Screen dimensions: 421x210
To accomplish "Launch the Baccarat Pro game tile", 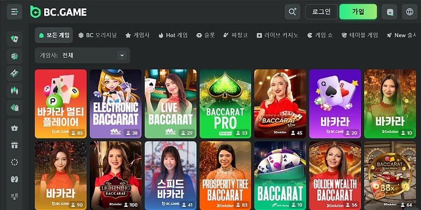I will [x=225, y=103].
